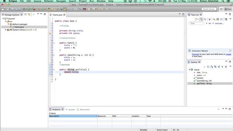Switch to the Javadoc tab
Image resolution: width=233 pixels, height=131 pixels.
click(70, 110)
